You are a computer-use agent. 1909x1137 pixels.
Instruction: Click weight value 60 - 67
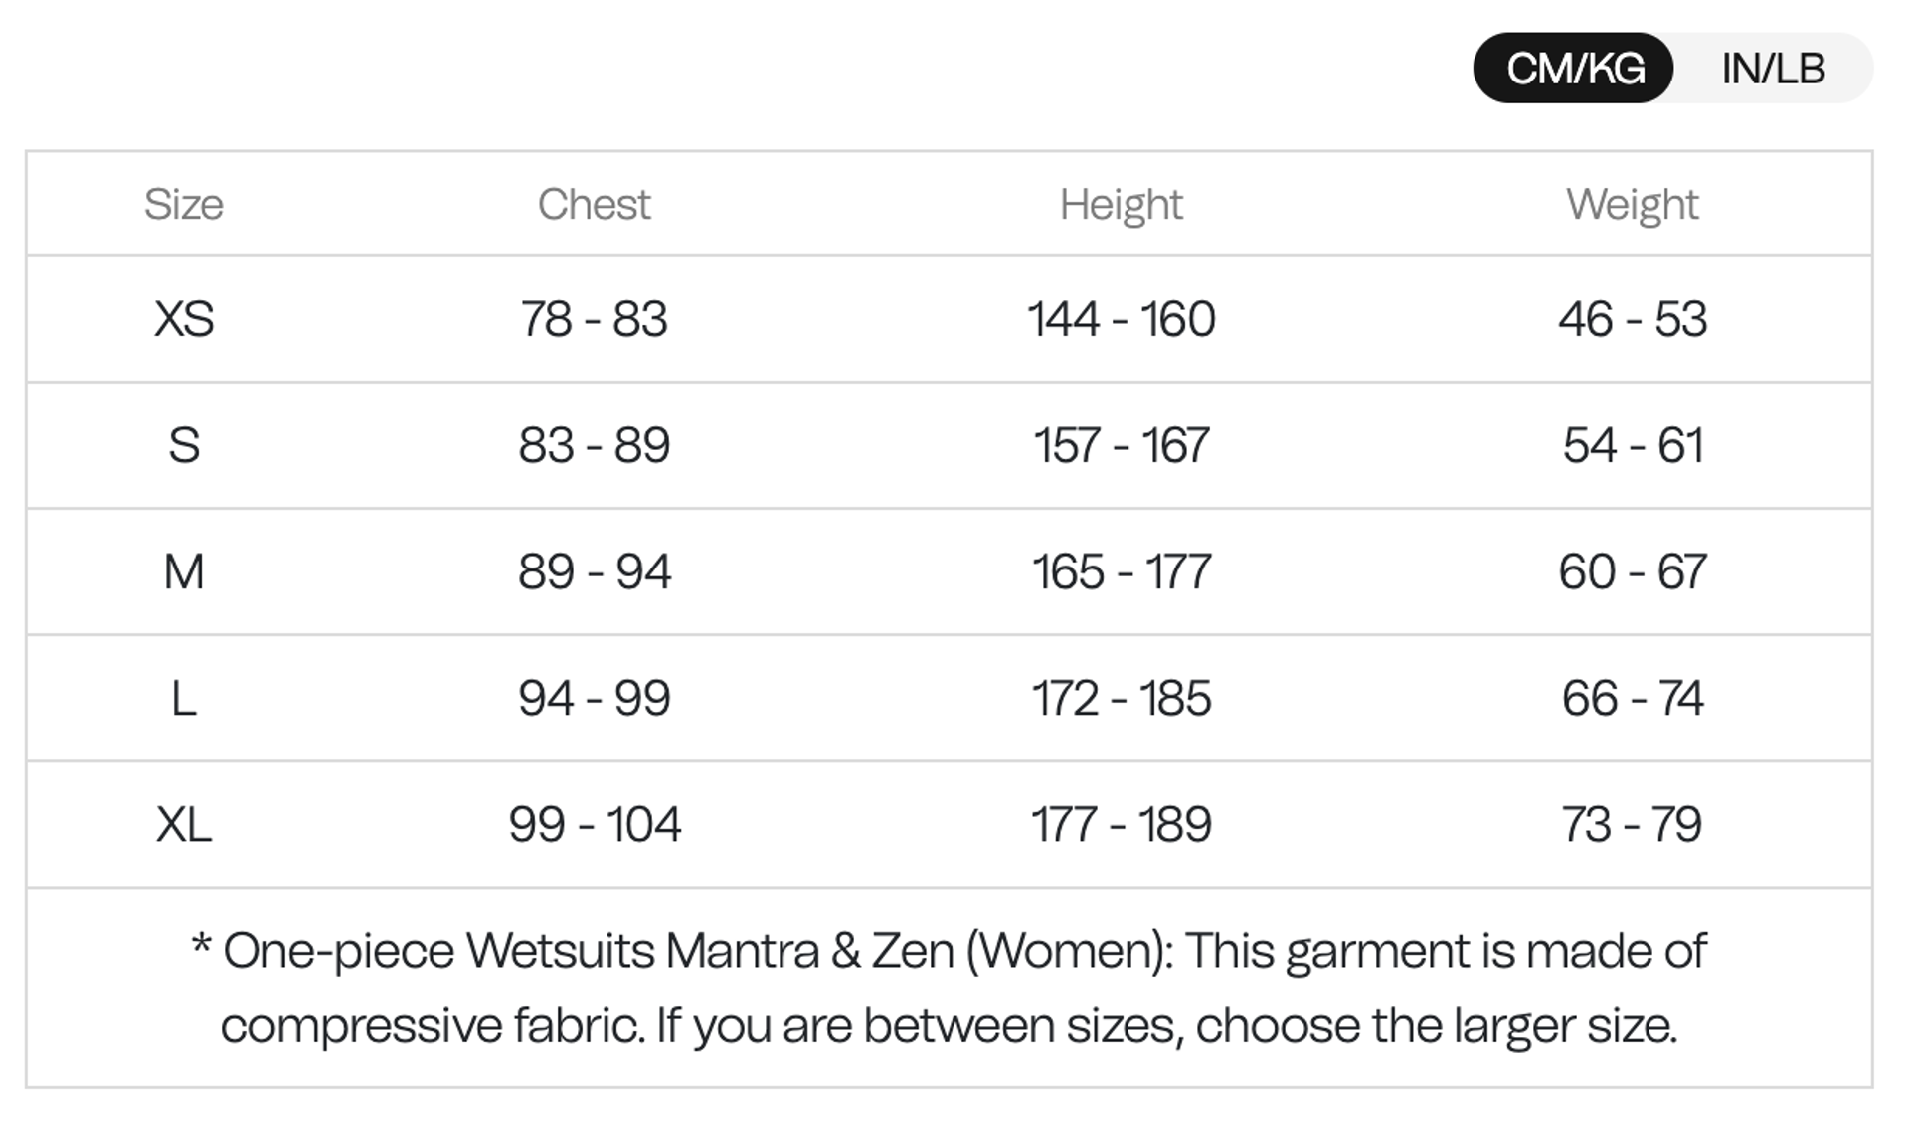(x=1633, y=571)
